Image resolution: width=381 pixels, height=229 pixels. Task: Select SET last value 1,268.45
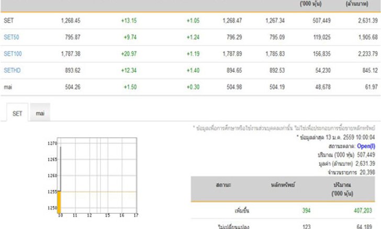pos(71,20)
